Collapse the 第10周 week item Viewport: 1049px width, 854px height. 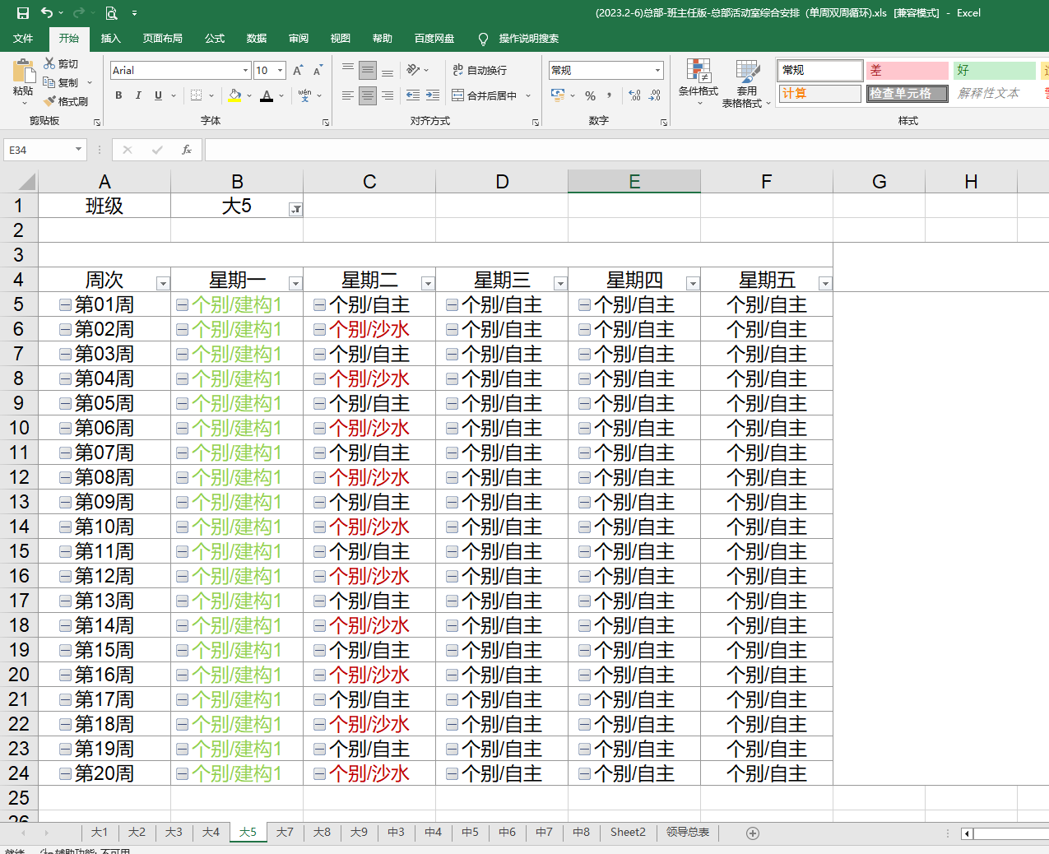tap(65, 527)
